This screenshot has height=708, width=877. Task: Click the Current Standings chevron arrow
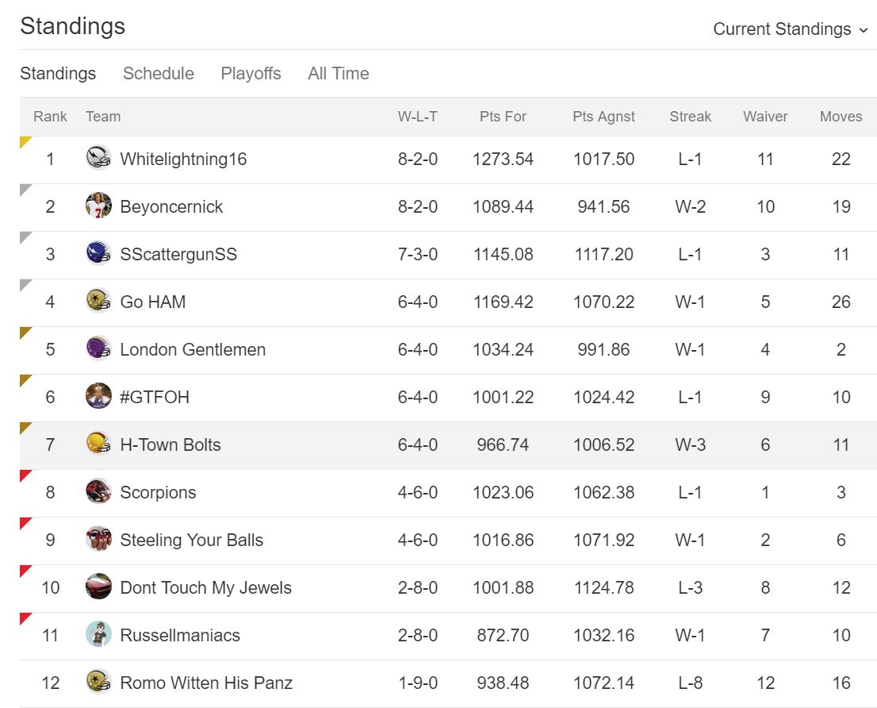click(864, 30)
